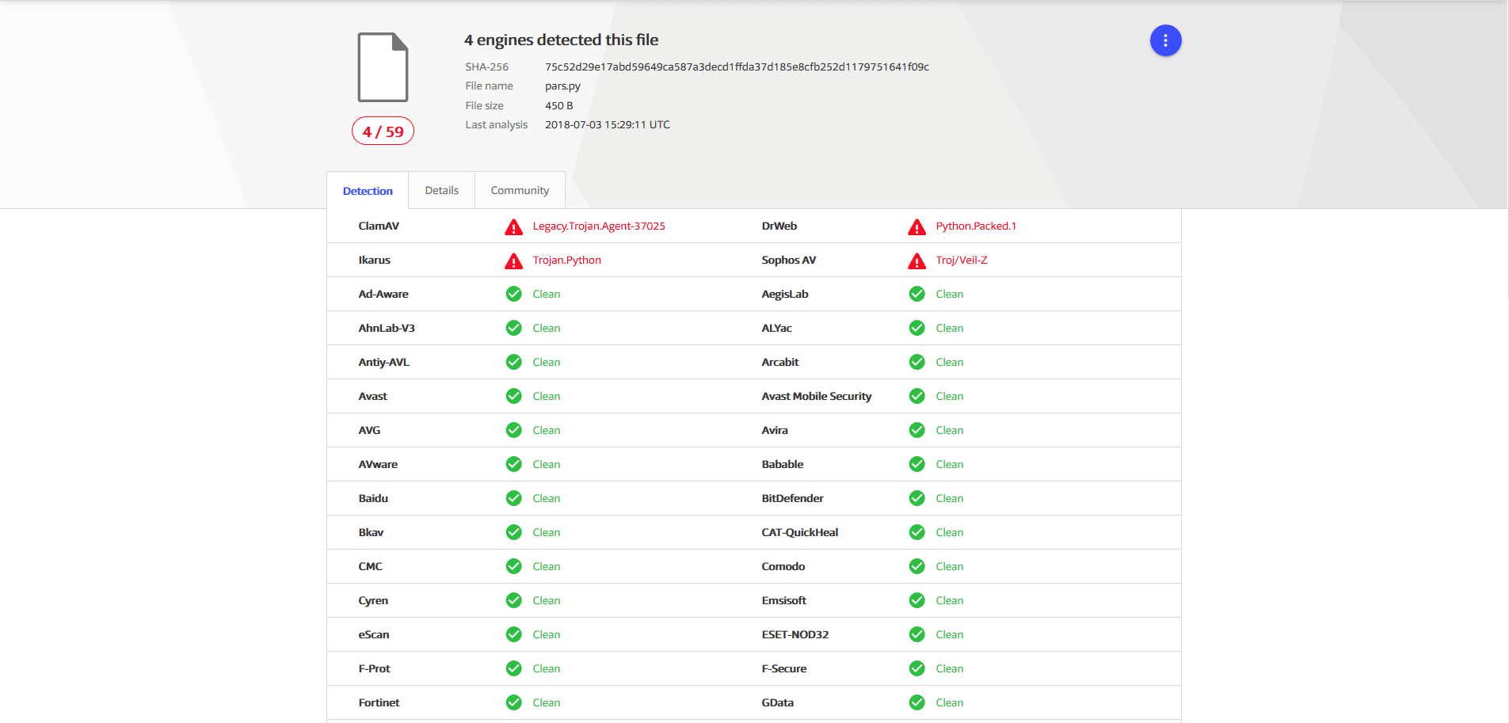Click Ad-Aware green checkmark icon
The image size is (1509, 723).
[x=514, y=294]
